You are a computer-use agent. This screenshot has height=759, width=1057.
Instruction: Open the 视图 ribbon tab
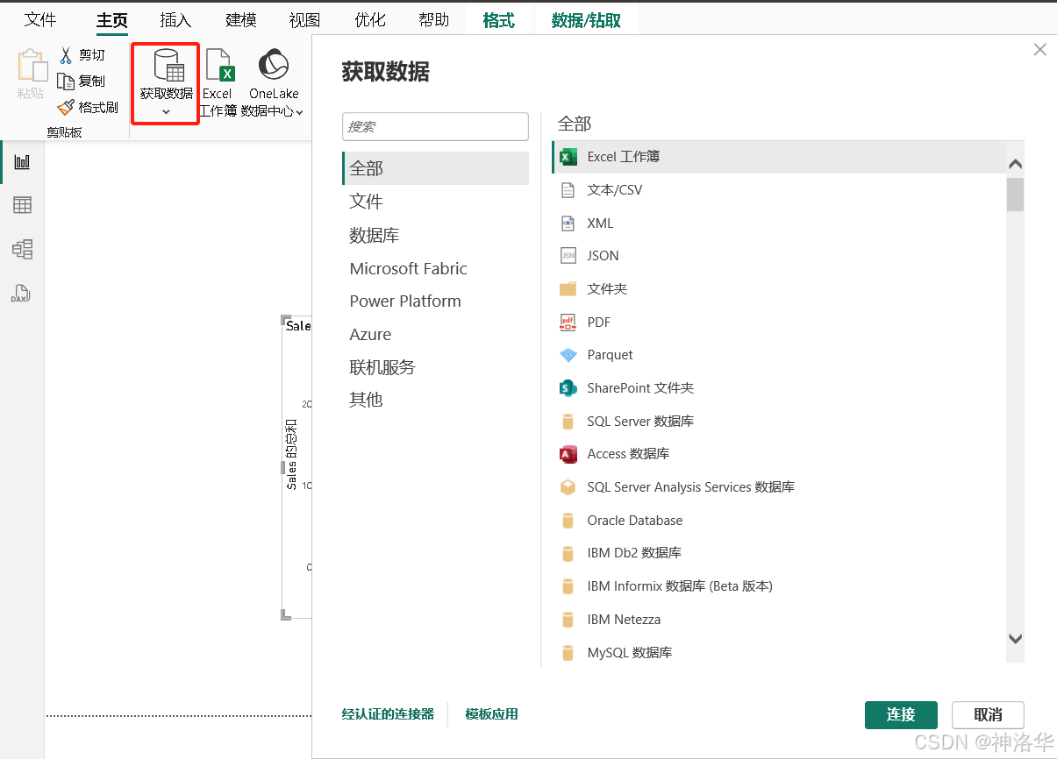(304, 19)
